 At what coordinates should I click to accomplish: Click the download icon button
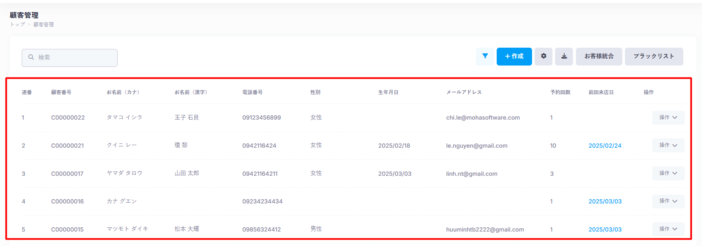564,56
